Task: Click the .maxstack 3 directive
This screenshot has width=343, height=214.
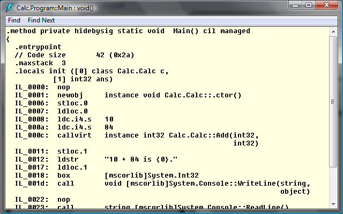Action: pos(40,63)
